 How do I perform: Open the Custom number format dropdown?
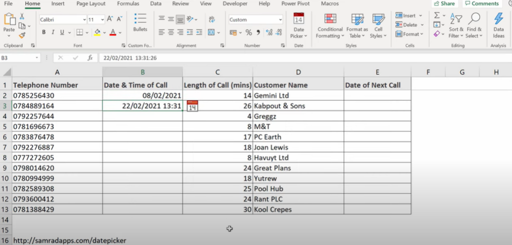point(280,19)
